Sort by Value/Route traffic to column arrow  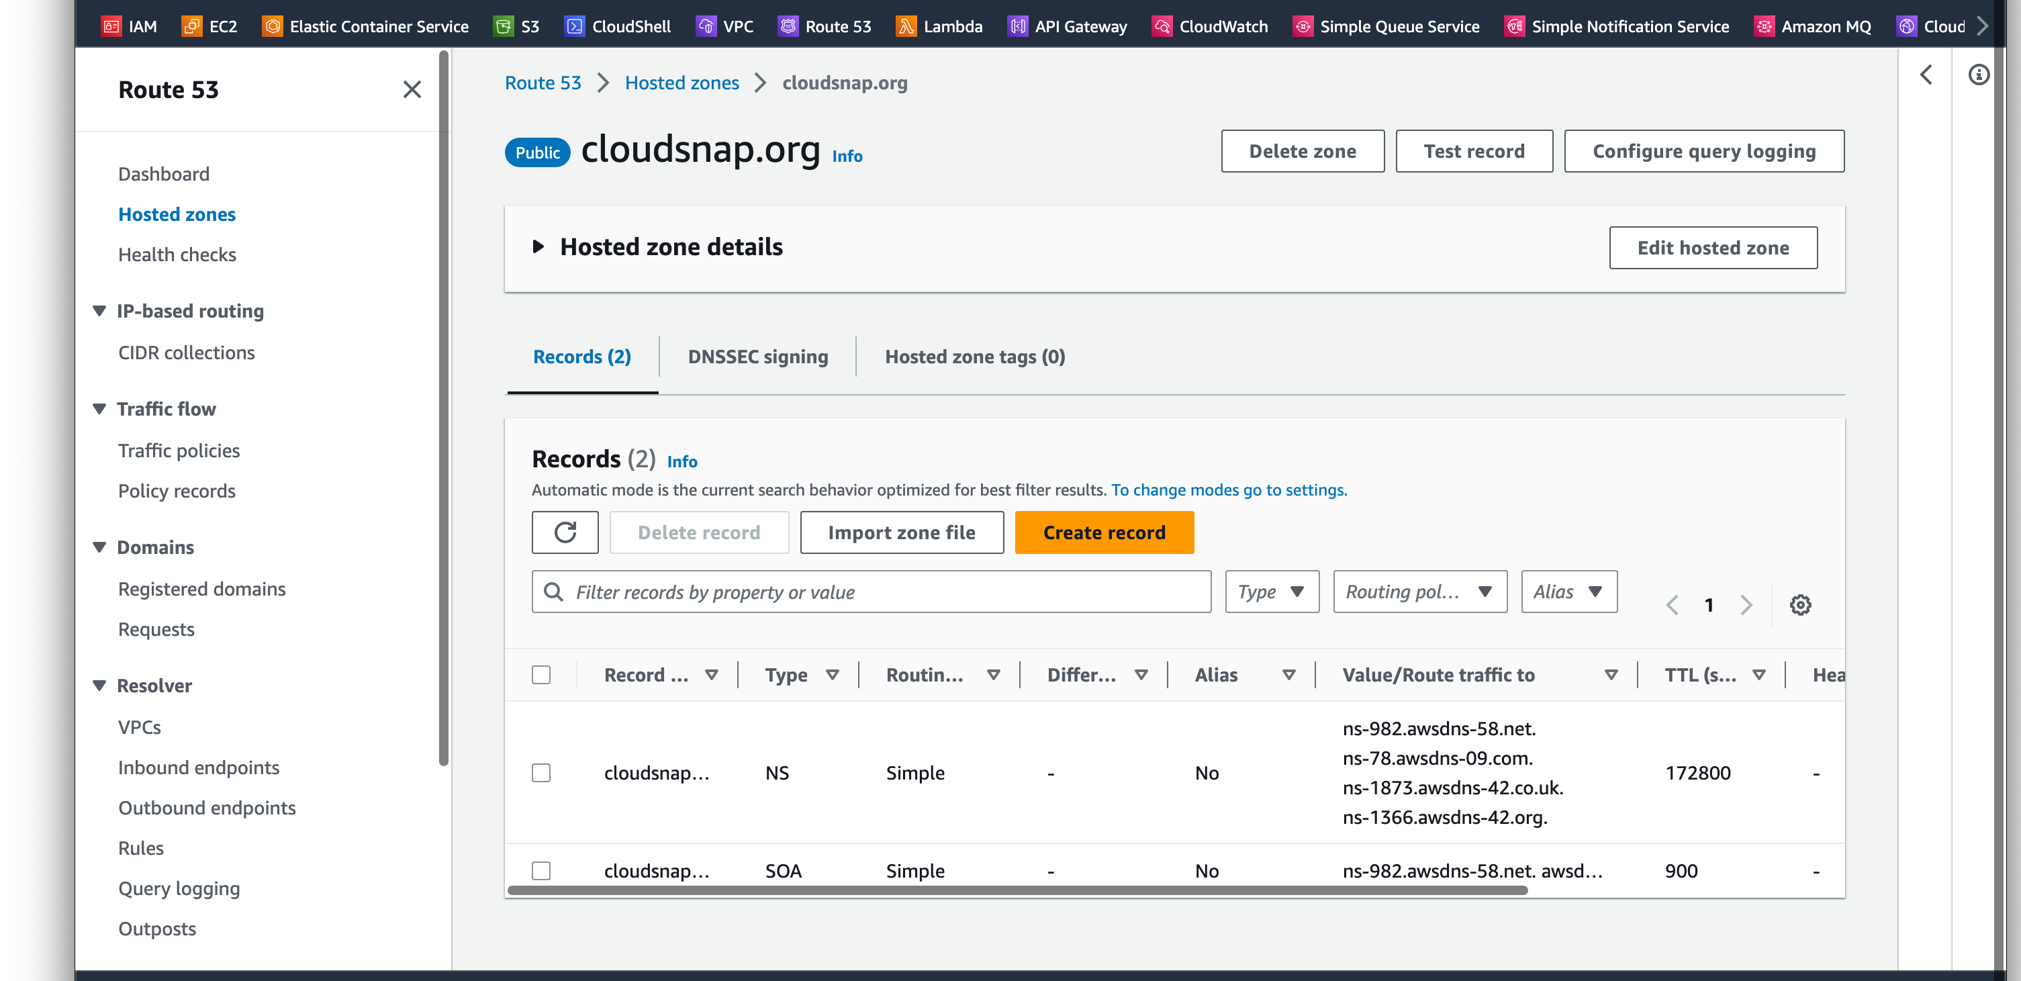(x=1611, y=675)
